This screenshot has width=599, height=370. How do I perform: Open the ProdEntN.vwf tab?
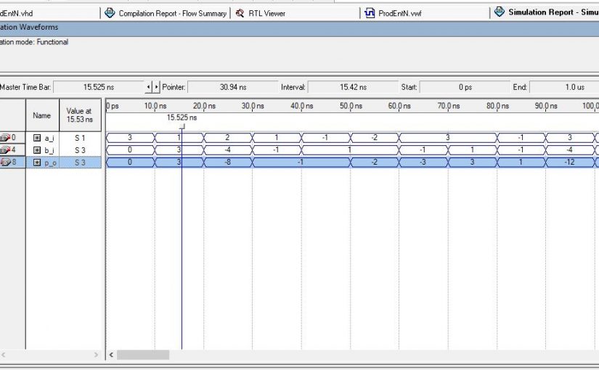click(399, 13)
